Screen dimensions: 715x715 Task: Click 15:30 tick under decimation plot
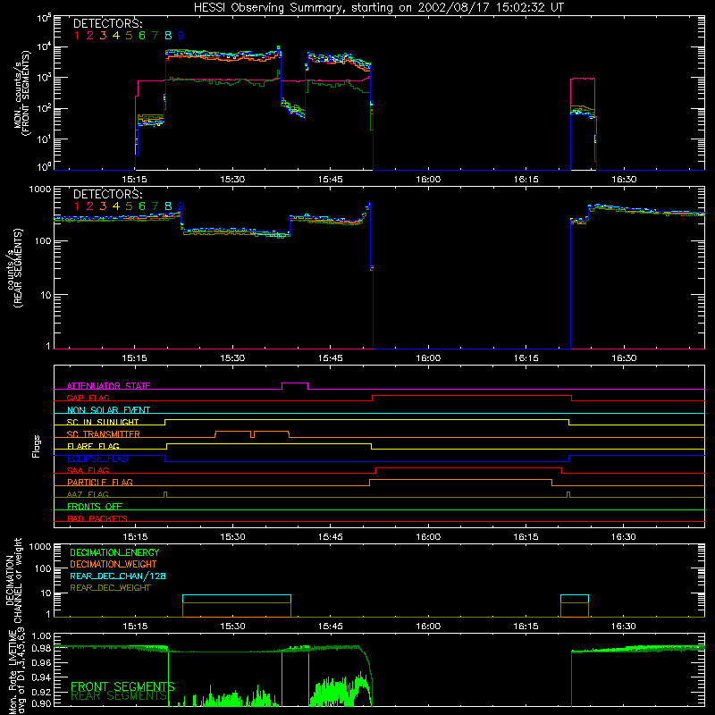(x=232, y=627)
